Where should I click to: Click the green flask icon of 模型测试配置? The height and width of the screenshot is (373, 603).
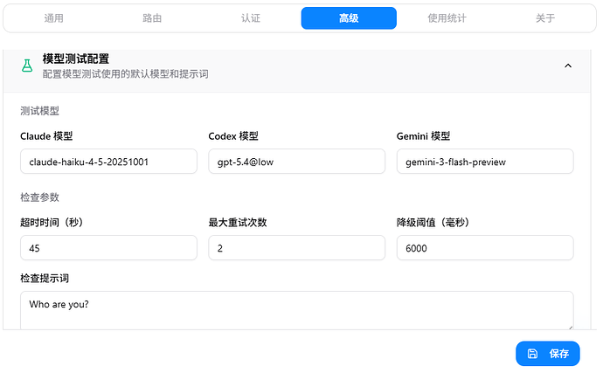[x=27, y=66]
